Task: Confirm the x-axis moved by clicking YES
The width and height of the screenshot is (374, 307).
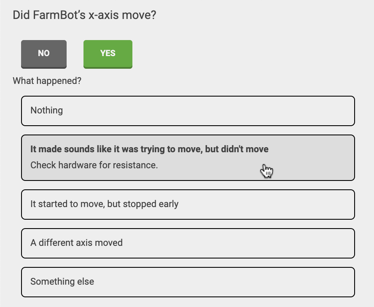Action: tap(108, 54)
